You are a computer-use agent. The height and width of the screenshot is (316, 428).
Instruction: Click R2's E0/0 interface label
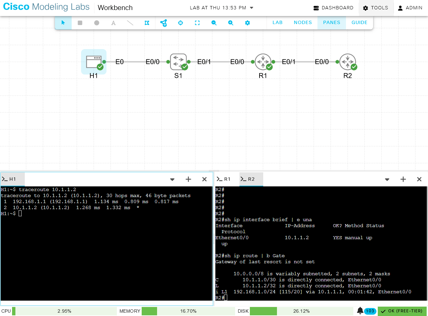(x=322, y=62)
